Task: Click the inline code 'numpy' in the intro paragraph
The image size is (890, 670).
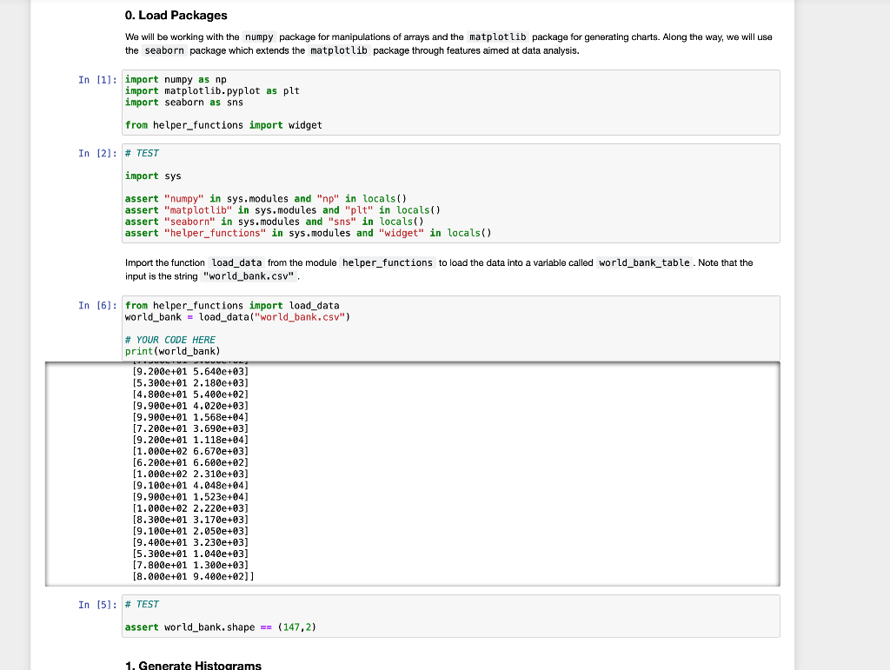Action: pyautogui.click(x=259, y=36)
